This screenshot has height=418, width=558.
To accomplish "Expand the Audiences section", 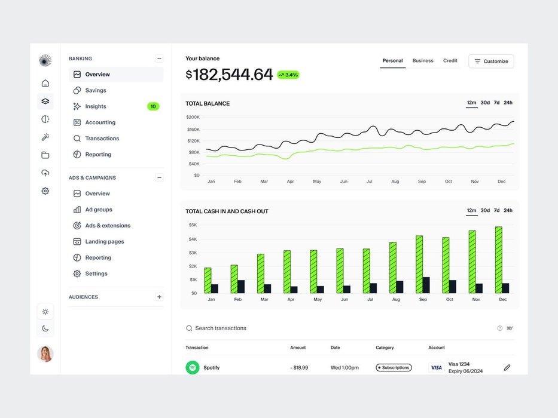I will tap(159, 297).
